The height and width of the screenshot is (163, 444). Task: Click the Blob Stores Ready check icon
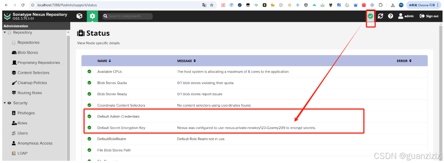click(89, 94)
